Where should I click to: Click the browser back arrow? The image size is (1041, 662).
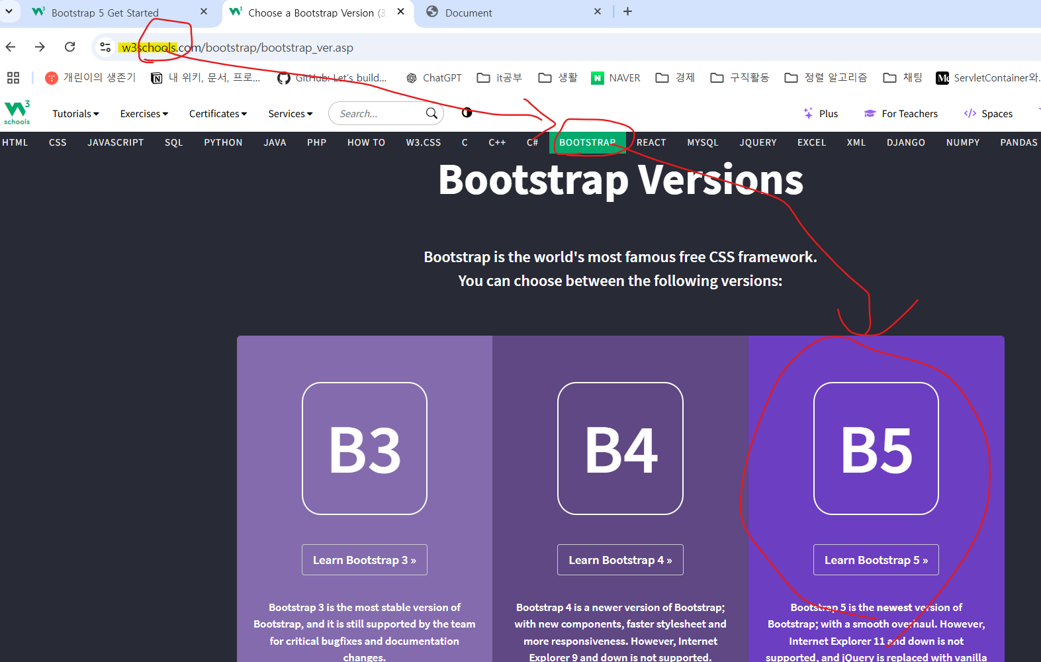[11, 47]
